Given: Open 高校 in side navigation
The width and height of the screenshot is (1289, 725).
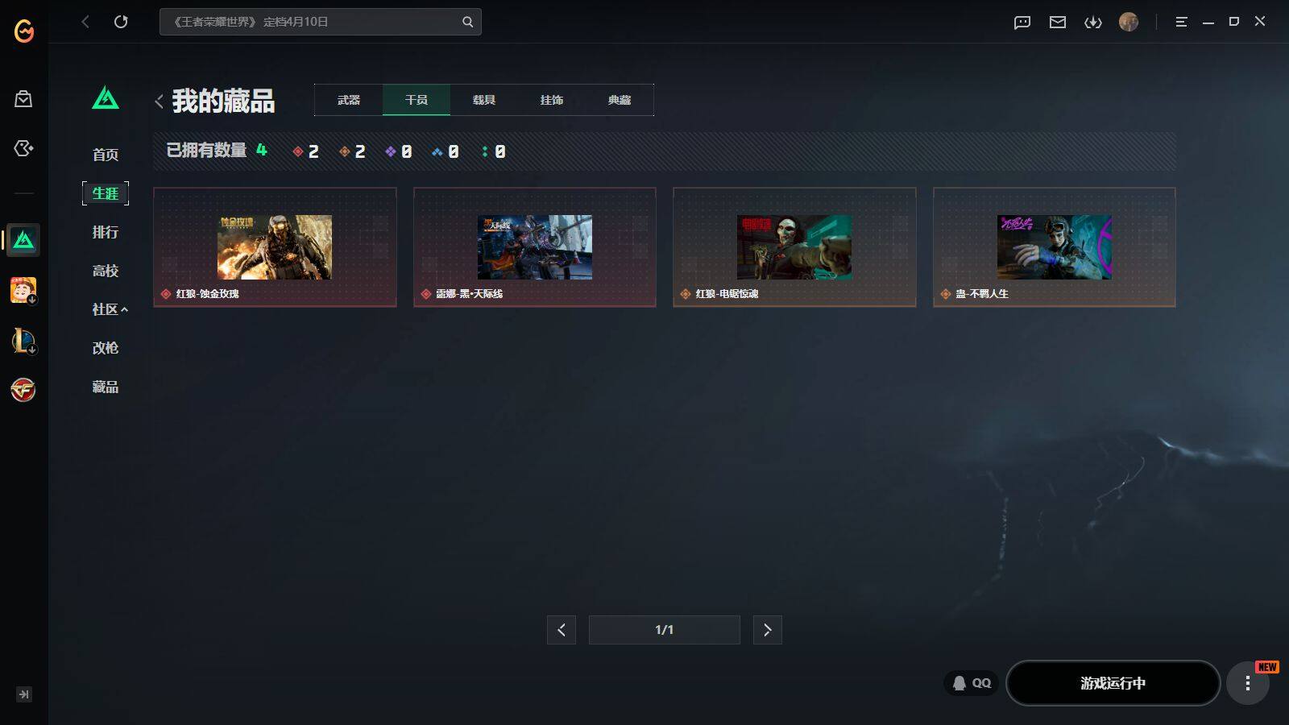Looking at the screenshot, I should point(106,271).
